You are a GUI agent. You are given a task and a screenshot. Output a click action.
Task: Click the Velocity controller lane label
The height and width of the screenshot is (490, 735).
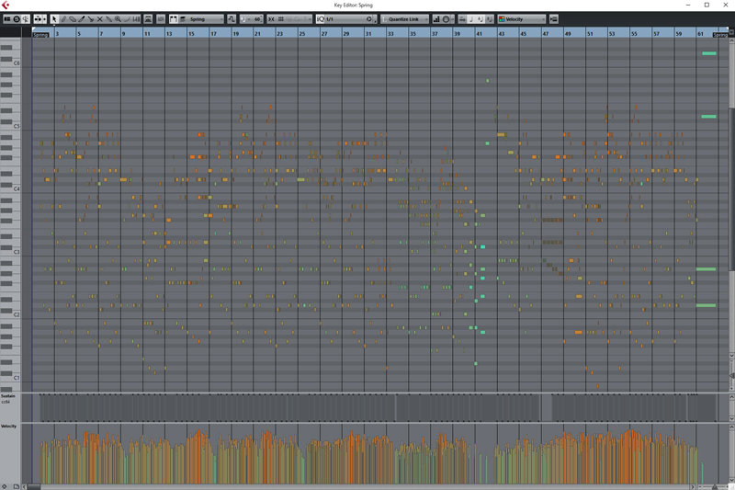point(8,427)
